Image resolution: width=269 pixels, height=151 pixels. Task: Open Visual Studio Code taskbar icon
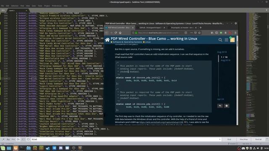[x=54, y=148]
